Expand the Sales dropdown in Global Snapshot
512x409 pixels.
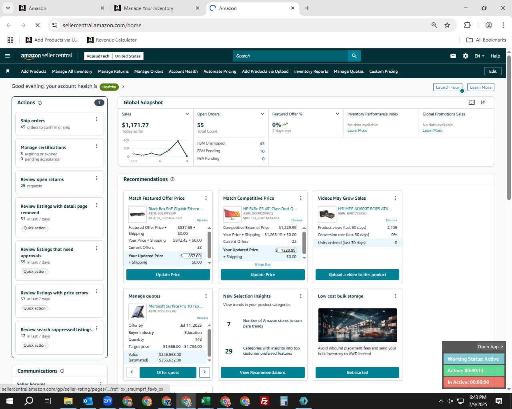[x=187, y=114]
